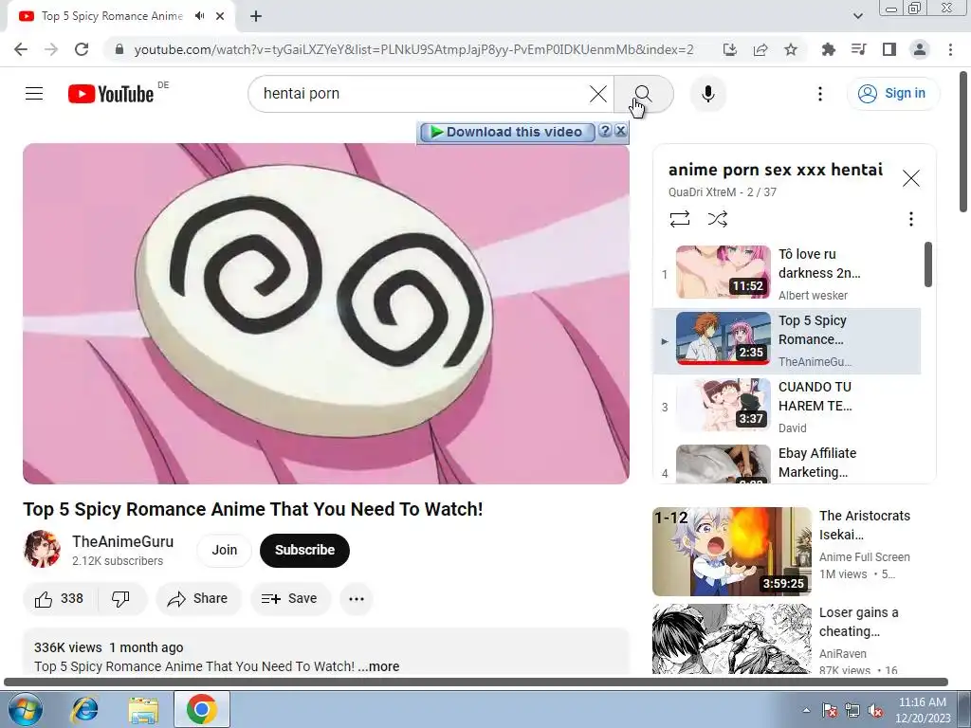Image resolution: width=971 pixels, height=728 pixels.
Task: Open playlist options three-dot menu
Action: pos(911,219)
